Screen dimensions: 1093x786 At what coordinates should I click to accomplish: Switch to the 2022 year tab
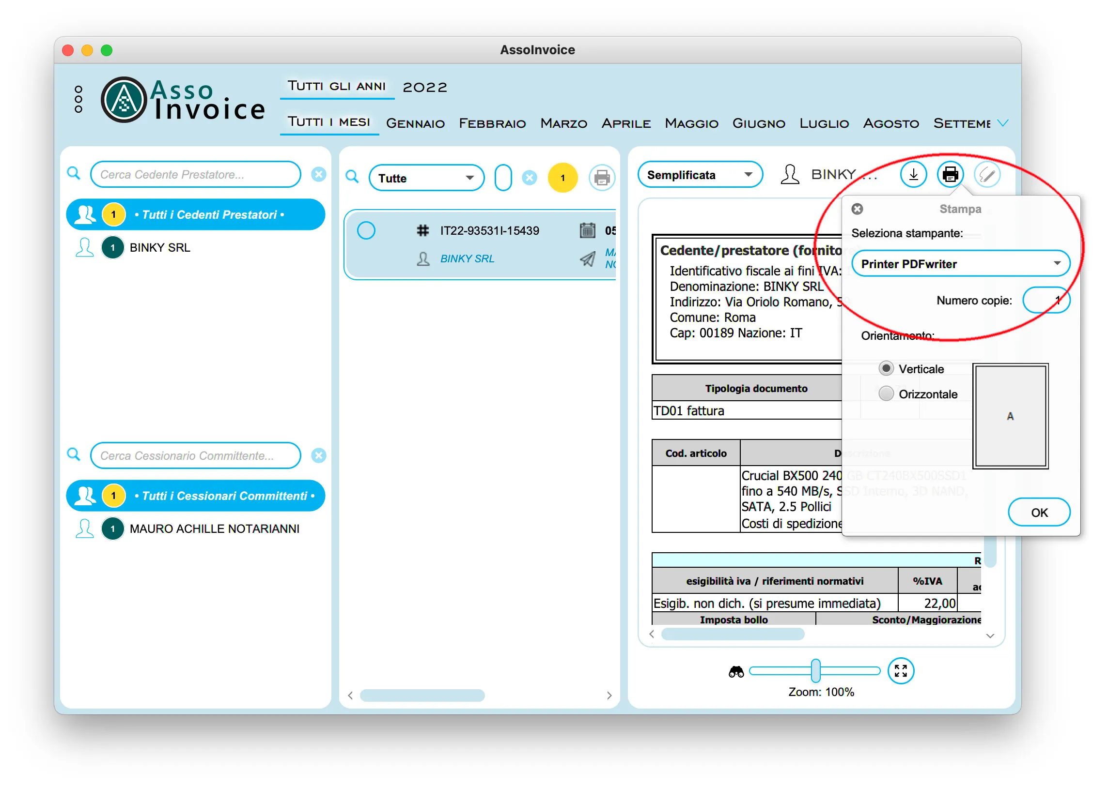(424, 87)
